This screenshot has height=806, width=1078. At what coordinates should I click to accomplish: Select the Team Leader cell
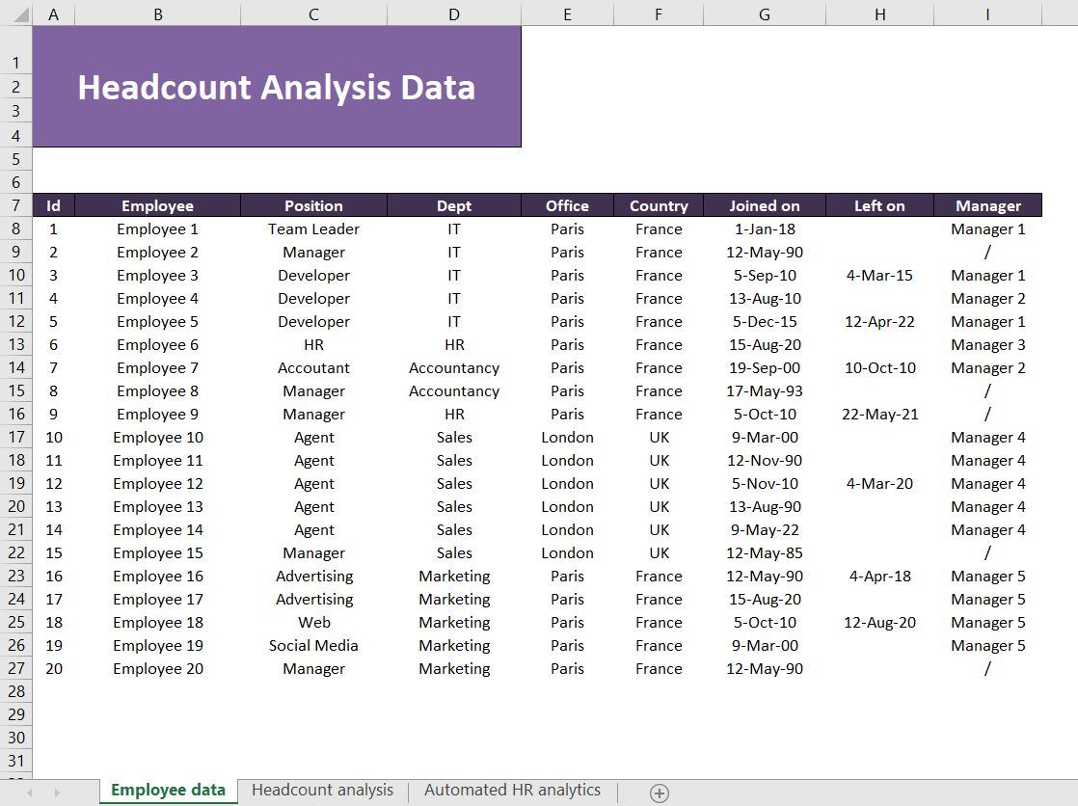tap(313, 229)
